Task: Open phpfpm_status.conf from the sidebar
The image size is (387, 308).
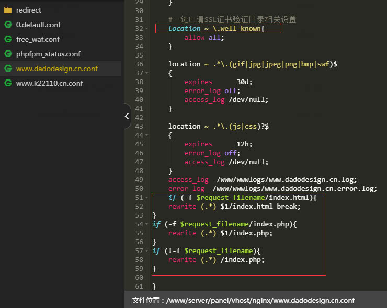Action: click(x=48, y=54)
